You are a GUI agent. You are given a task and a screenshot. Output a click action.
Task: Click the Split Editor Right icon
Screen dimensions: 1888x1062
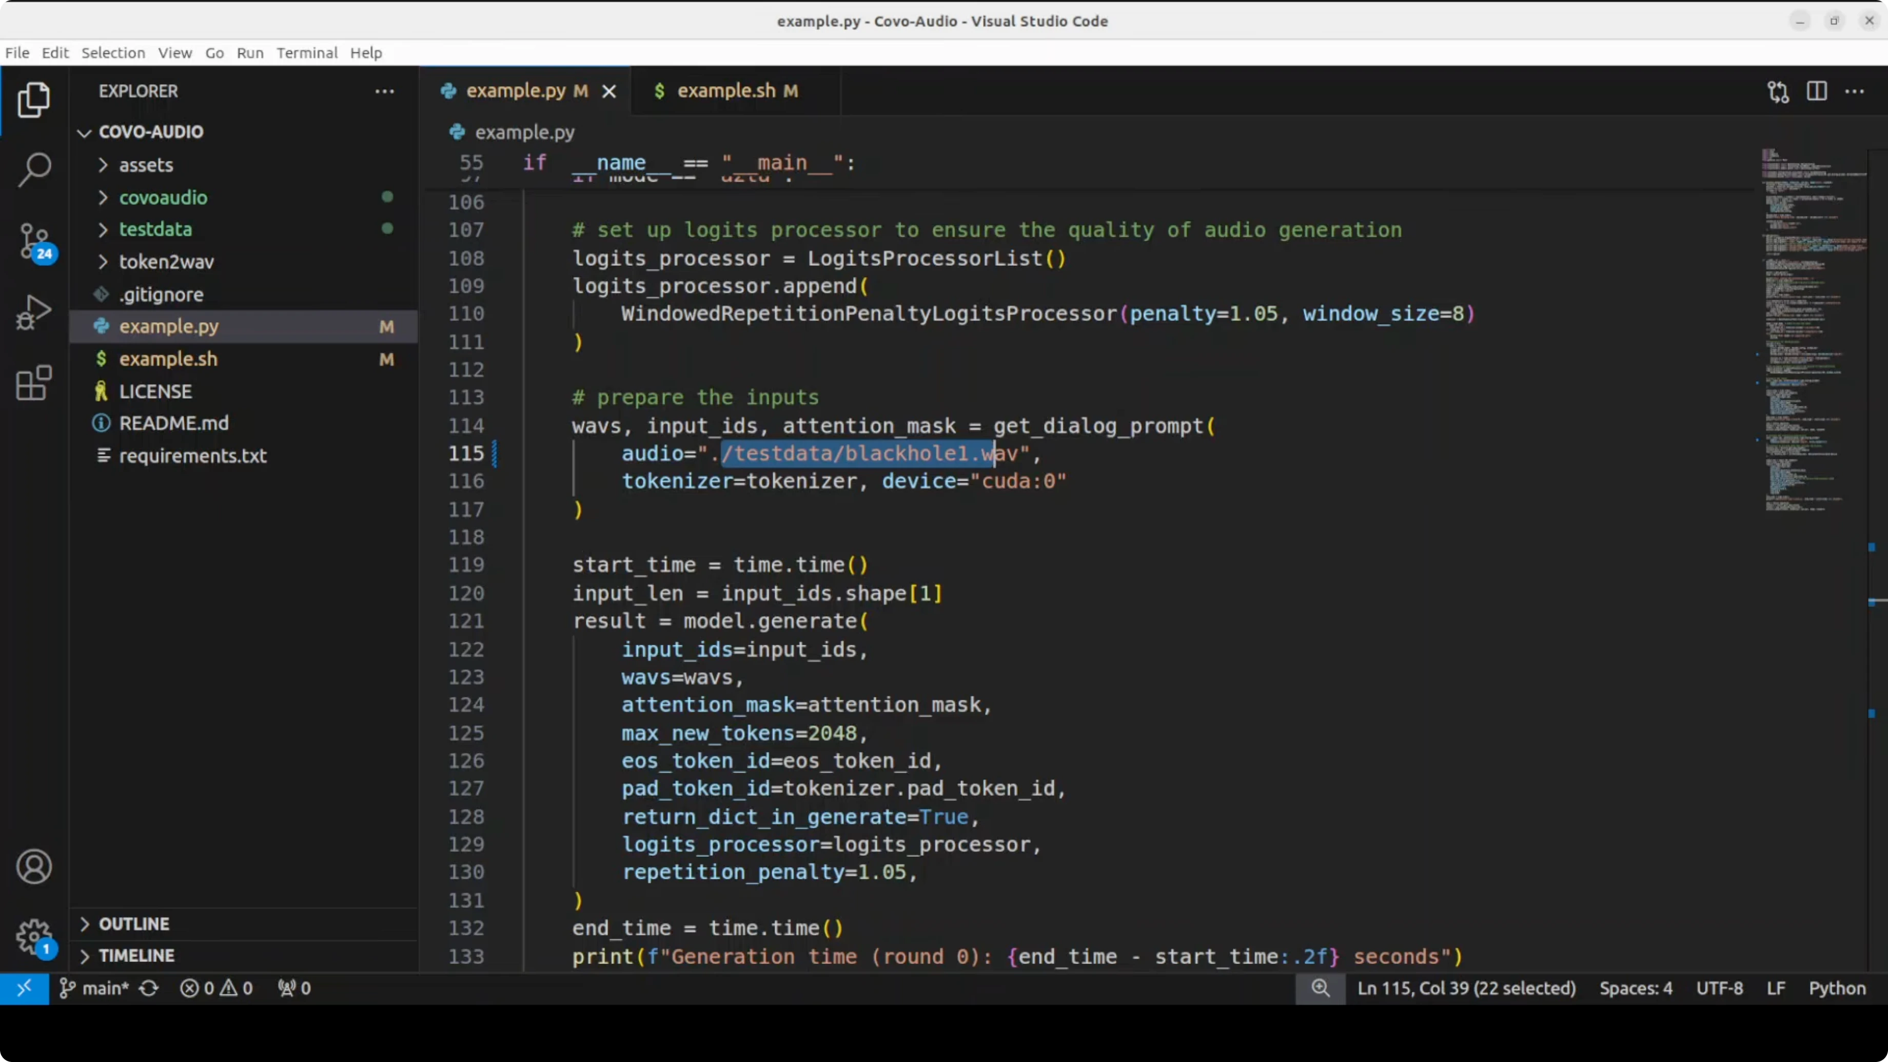point(1816,92)
